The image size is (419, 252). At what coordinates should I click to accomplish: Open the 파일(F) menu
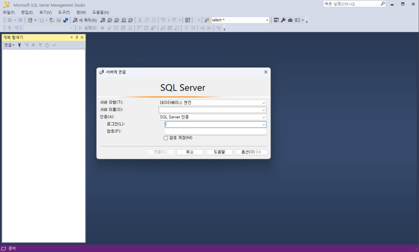coord(9,13)
